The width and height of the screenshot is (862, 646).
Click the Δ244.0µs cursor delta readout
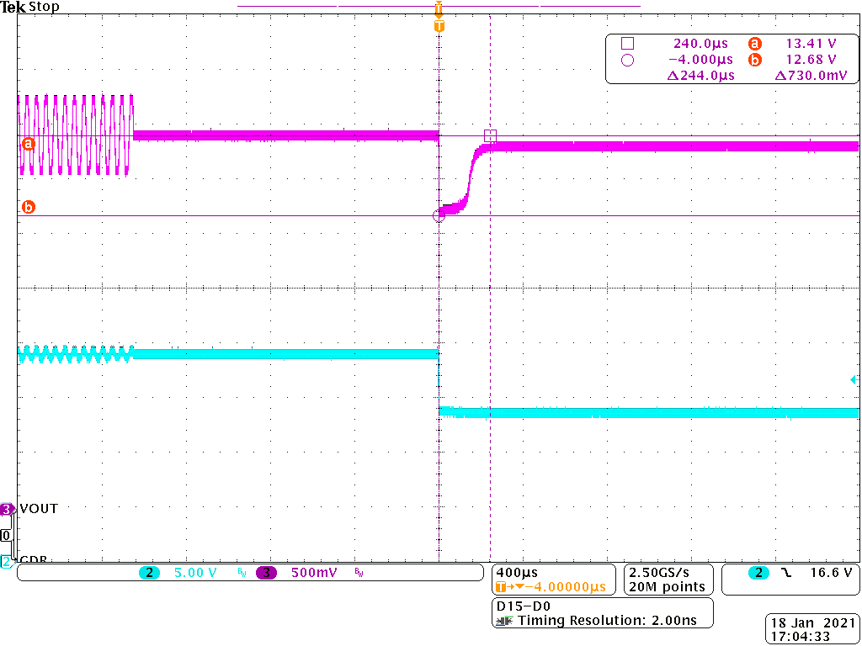point(700,75)
